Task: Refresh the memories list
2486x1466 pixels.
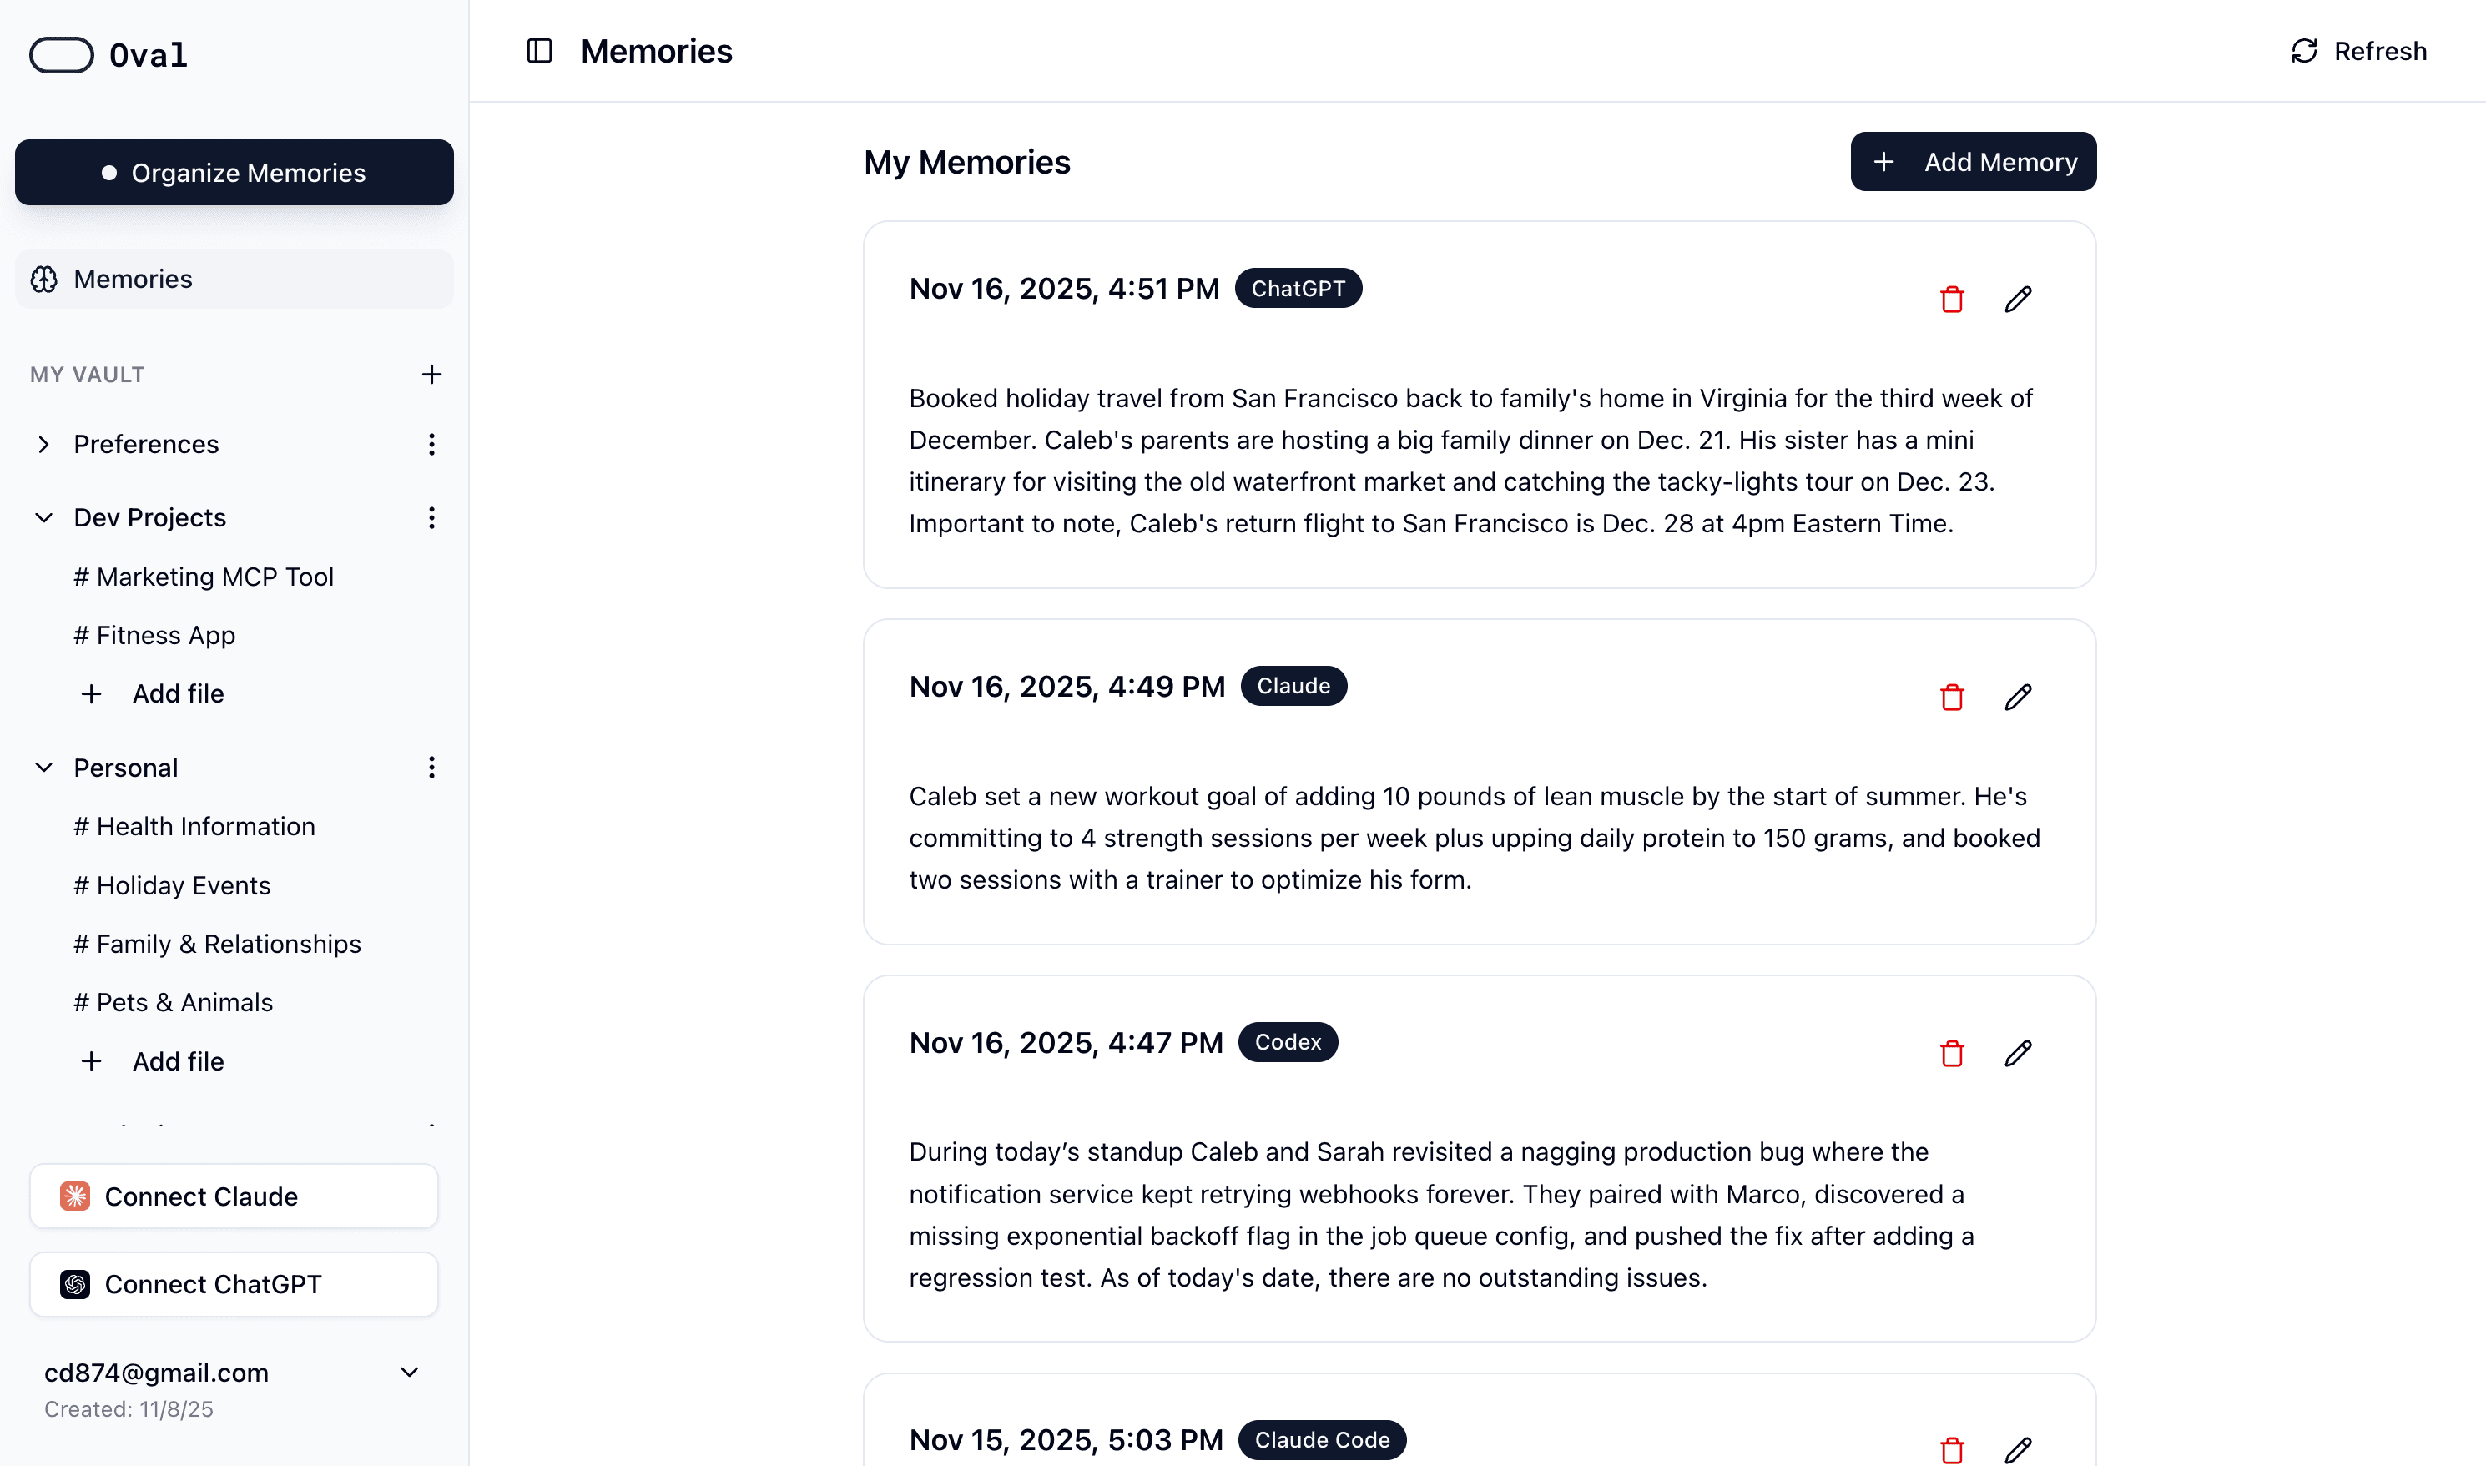Action: click(x=2357, y=52)
